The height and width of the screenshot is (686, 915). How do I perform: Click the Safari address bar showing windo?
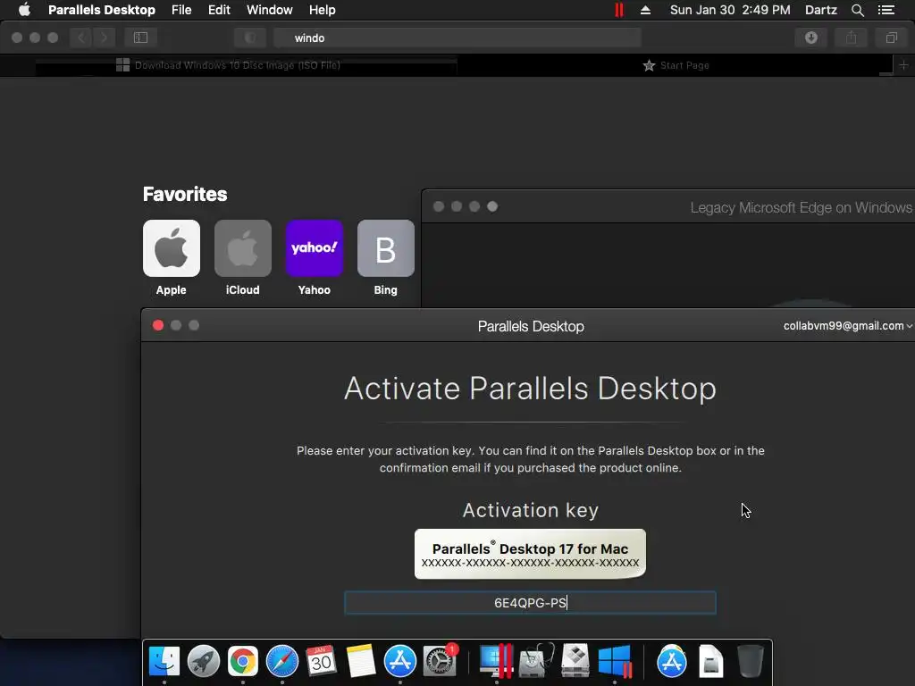pyautogui.click(x=457, y=38)
